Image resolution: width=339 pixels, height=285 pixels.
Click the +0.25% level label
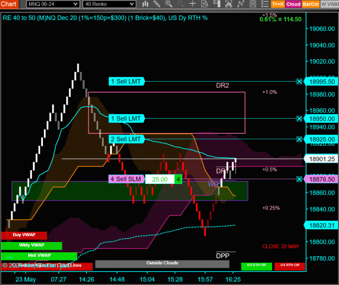(x=271, y=208)
